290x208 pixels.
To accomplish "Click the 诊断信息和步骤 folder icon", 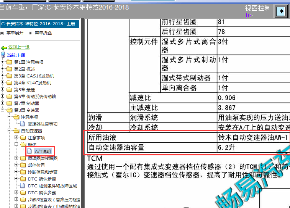I will 23,172.
